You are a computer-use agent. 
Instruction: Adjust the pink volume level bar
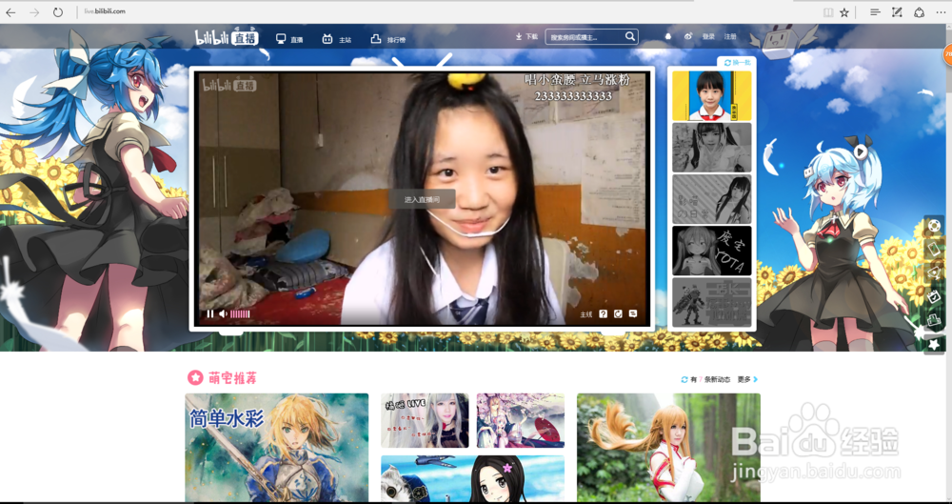click(x=240, y=314)
